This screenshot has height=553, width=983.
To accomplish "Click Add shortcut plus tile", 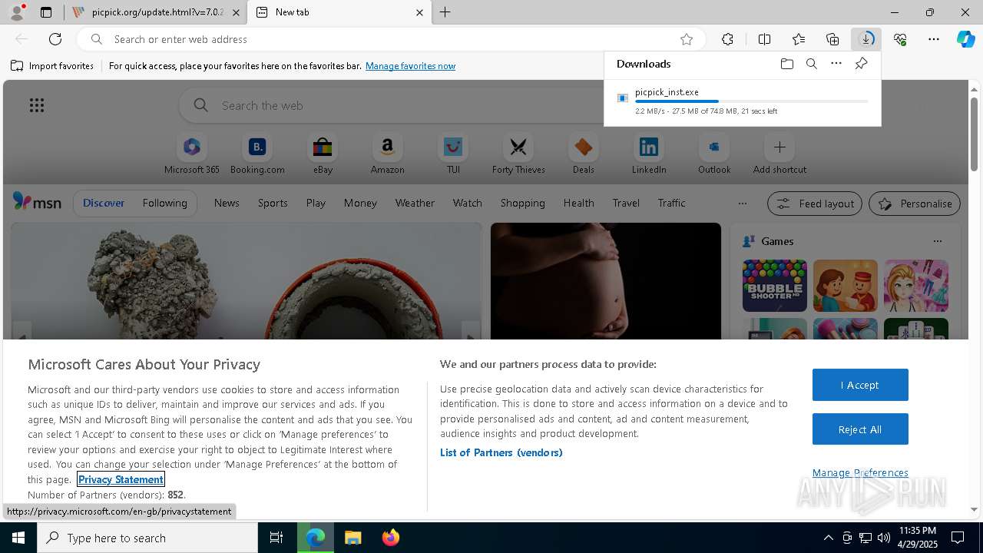I will 779,154.
